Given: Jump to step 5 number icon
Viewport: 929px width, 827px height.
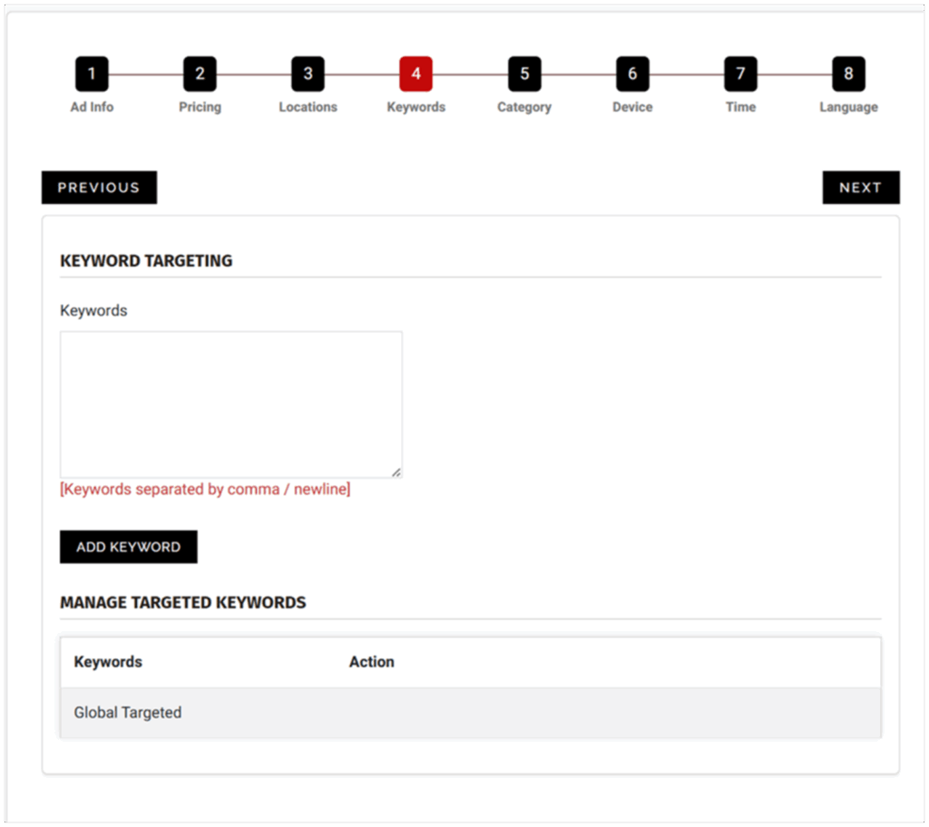Looking at the screenshot, I should (524, 74).
